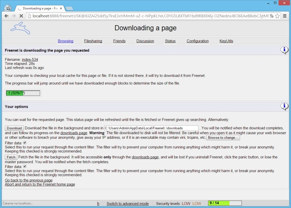Viewport: 291px width, 208px height.
Task: Open the Chrome hamburger menu
Action: point(285,16)
